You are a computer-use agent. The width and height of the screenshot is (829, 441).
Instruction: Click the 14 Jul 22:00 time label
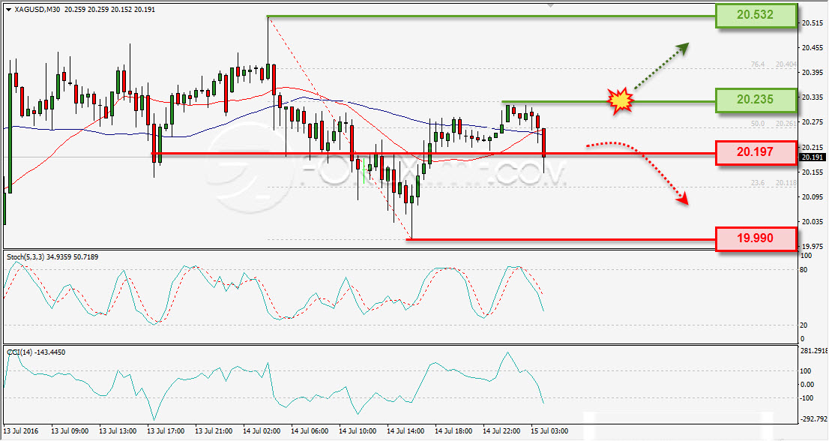pos(501,431)
